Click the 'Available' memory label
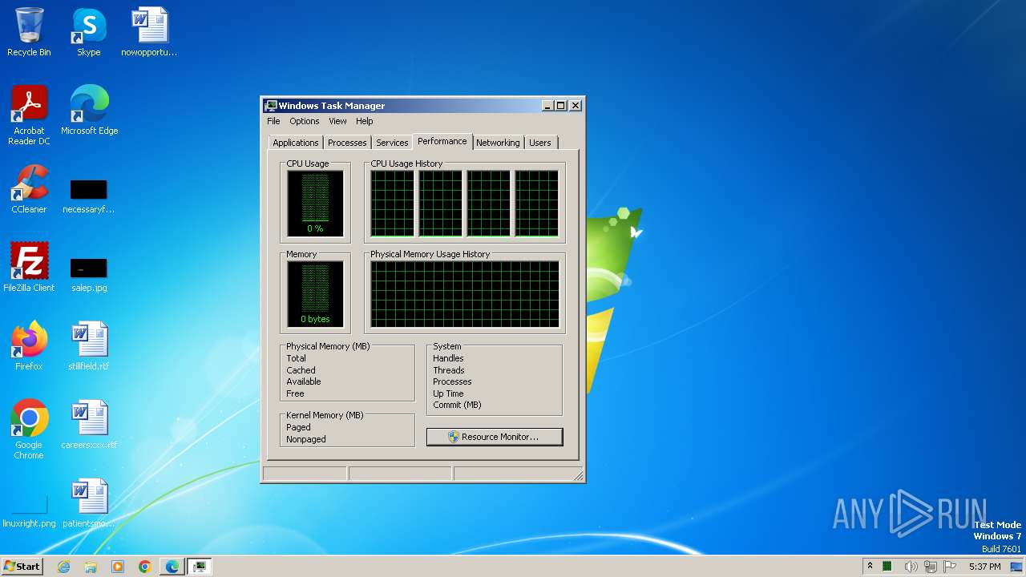The height and width of the screenshot is (577, 1026). point(304,381)
